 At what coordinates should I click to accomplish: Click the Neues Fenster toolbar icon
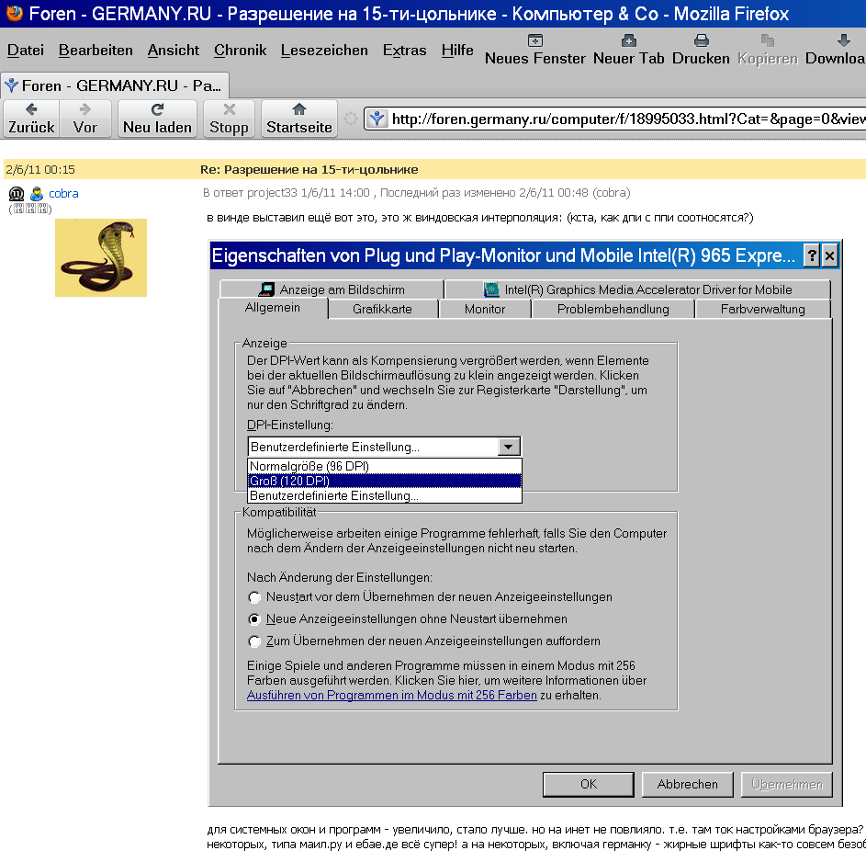click(x=535, y=40)
